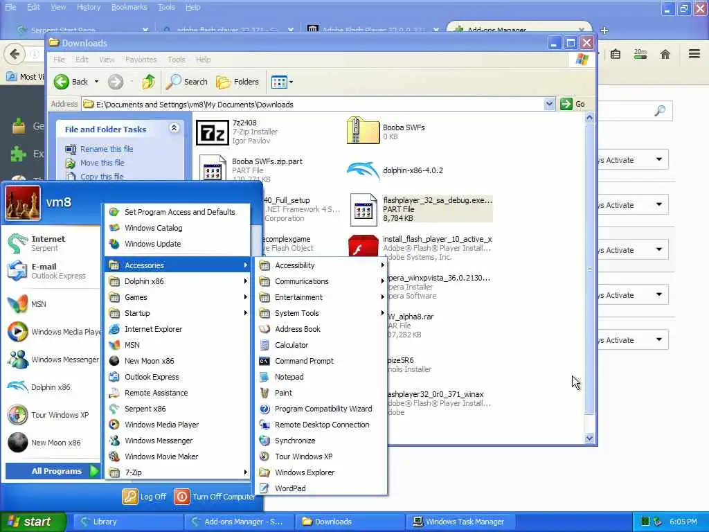
Task: Expand Accessibility submenu
Action: coord(321,265)
